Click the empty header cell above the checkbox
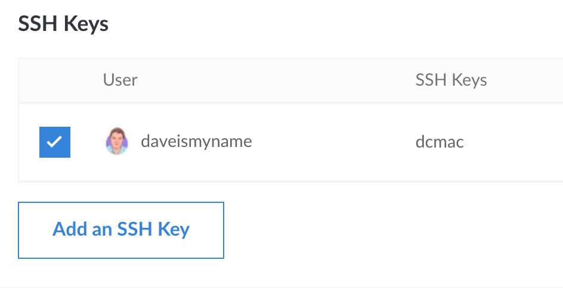The image size is (563, 288). point(55,80)
